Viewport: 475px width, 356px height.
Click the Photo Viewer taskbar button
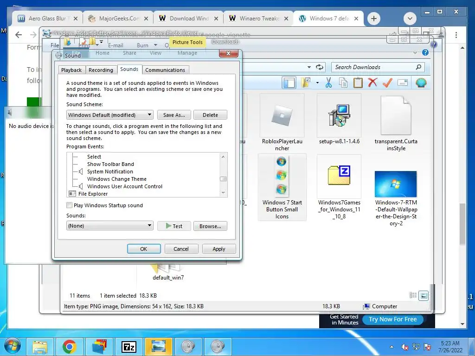158,347
